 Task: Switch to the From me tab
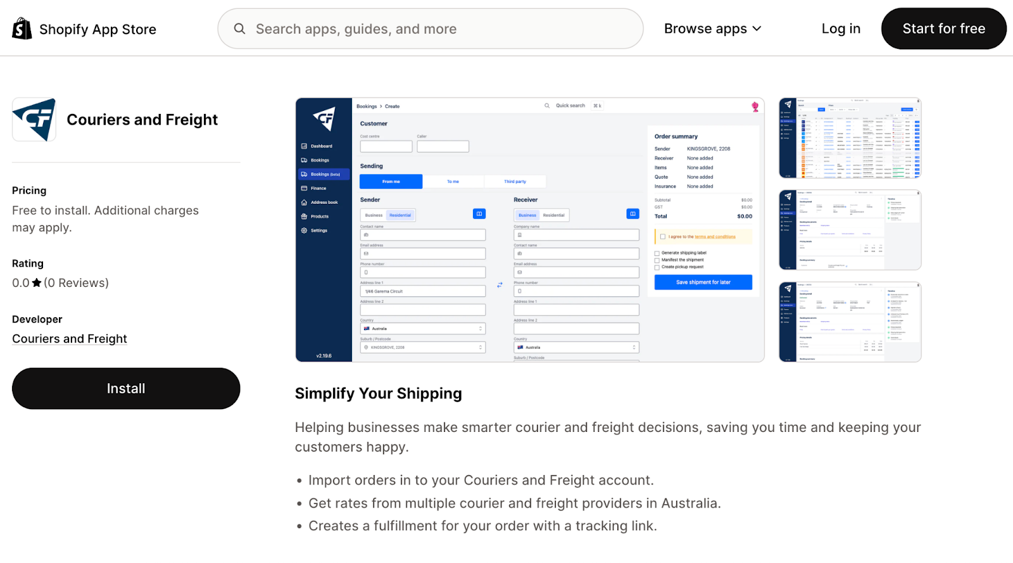pyautogui.click(x=391, y=182)
